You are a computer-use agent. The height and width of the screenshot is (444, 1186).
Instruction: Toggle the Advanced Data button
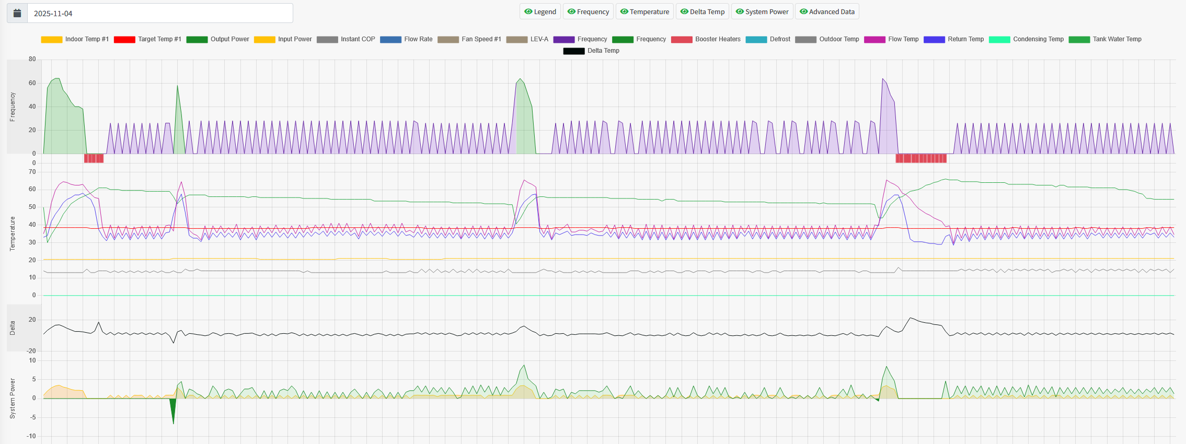826,11
